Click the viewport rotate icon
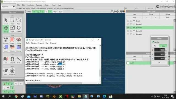Image resolution: width=176 pixels, height=99 pixels. click(117, 12)
